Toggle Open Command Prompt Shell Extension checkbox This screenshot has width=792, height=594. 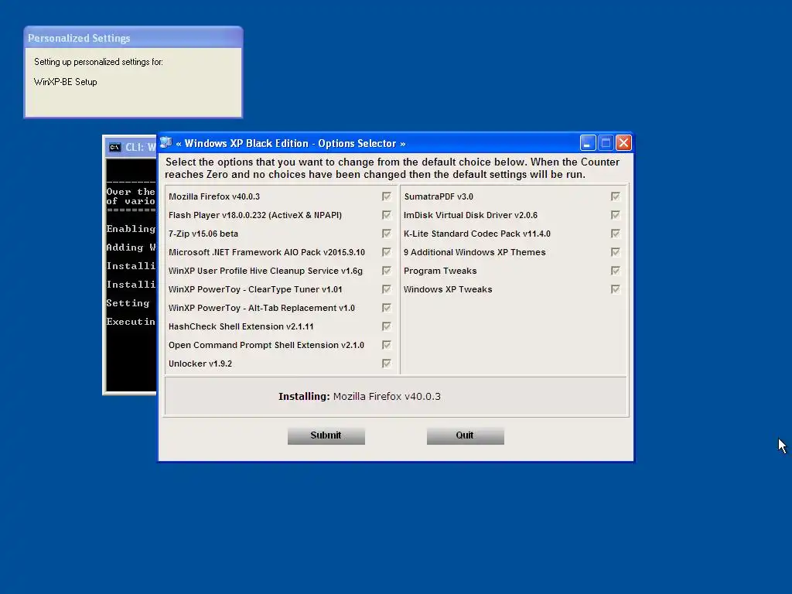coord(387,345)
